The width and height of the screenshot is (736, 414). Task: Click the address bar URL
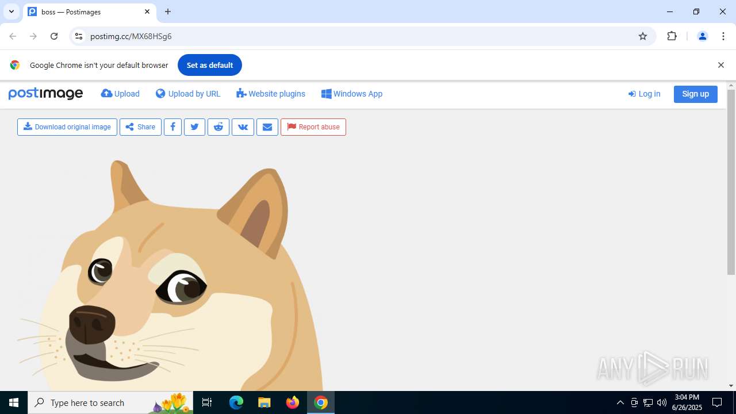131,36
